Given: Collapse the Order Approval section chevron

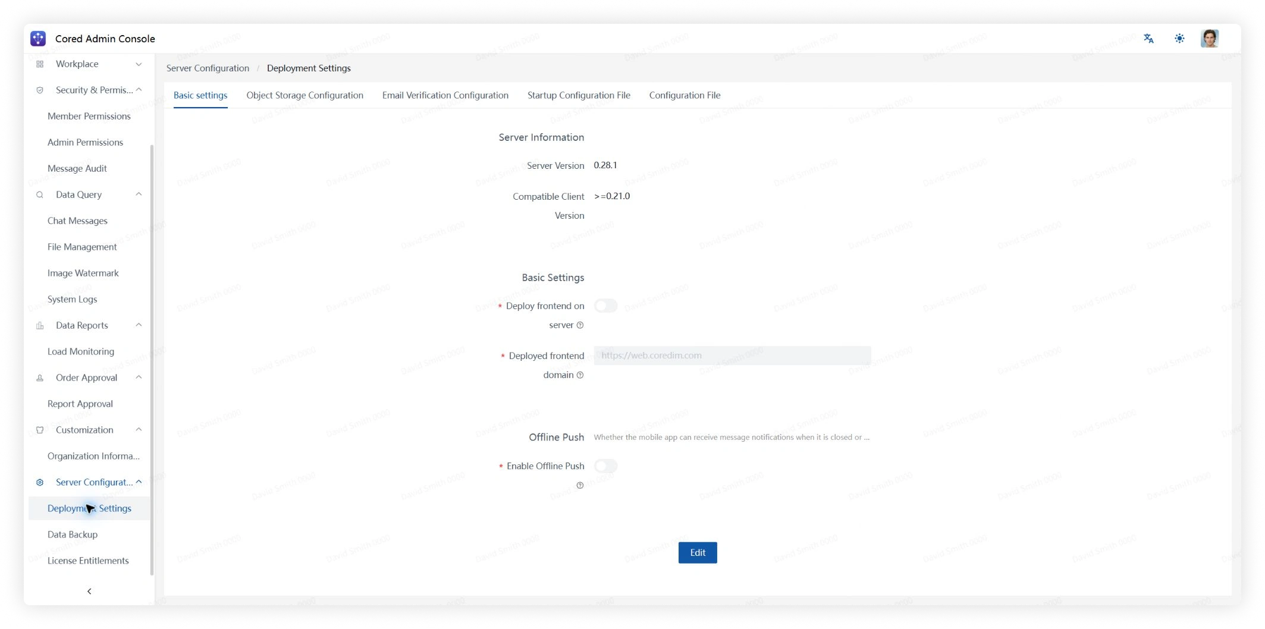Looking at the screenshot, I should point(139,378).
